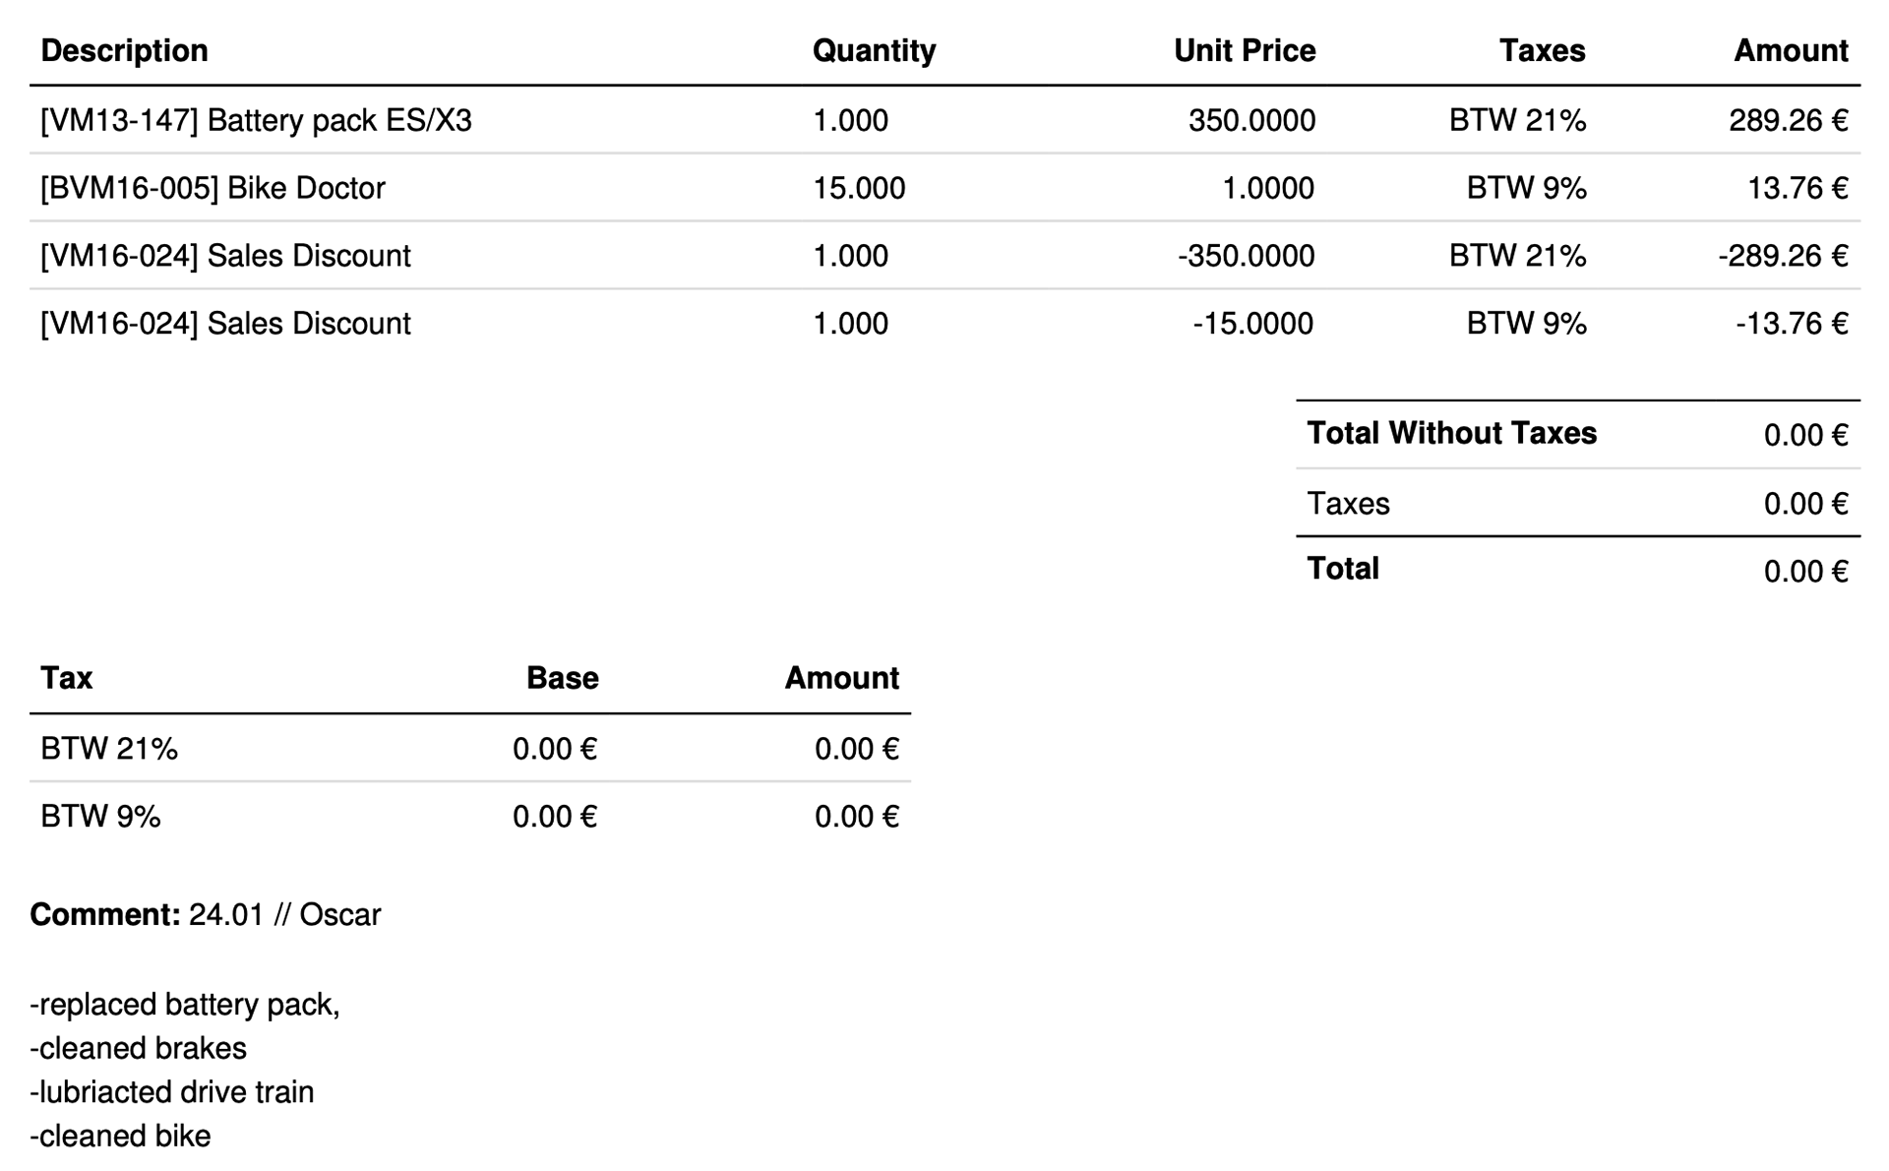Click the first Sales Discount row description
This screenshot has height=1171, width=1889.
(225, 256)
